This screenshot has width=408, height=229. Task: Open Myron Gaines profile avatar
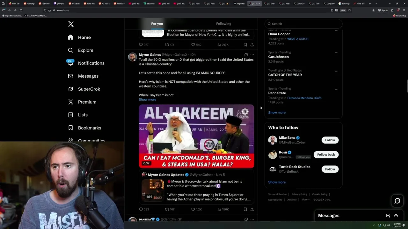click(133, 57)
